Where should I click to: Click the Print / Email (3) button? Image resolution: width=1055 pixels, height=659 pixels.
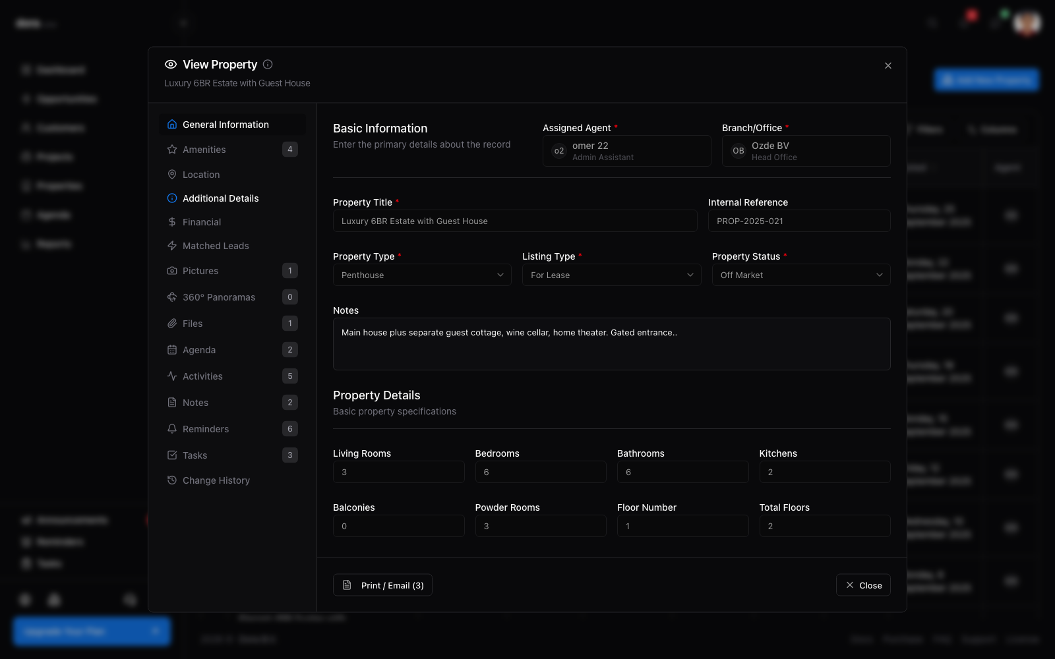point(382,585)
